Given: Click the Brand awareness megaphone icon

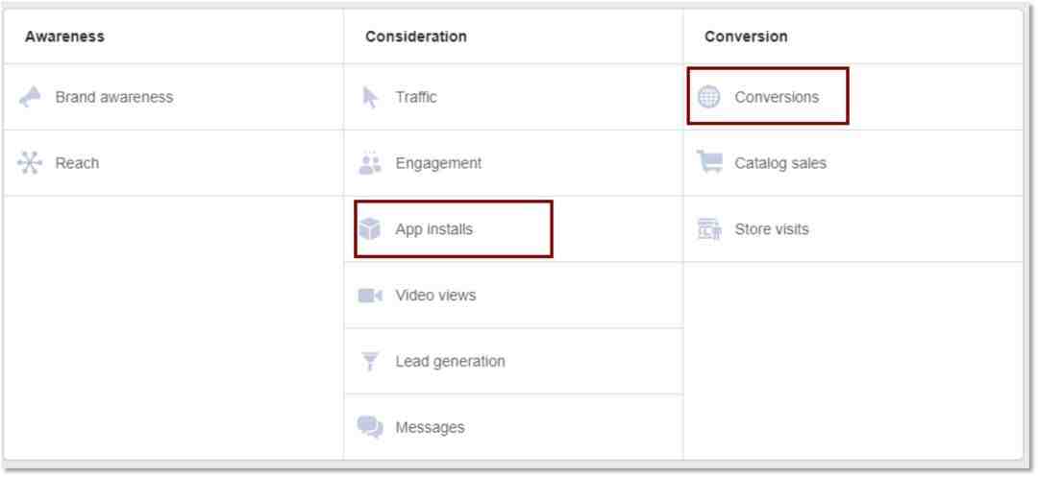Looking at the screenshot, I should click(29, 97).
